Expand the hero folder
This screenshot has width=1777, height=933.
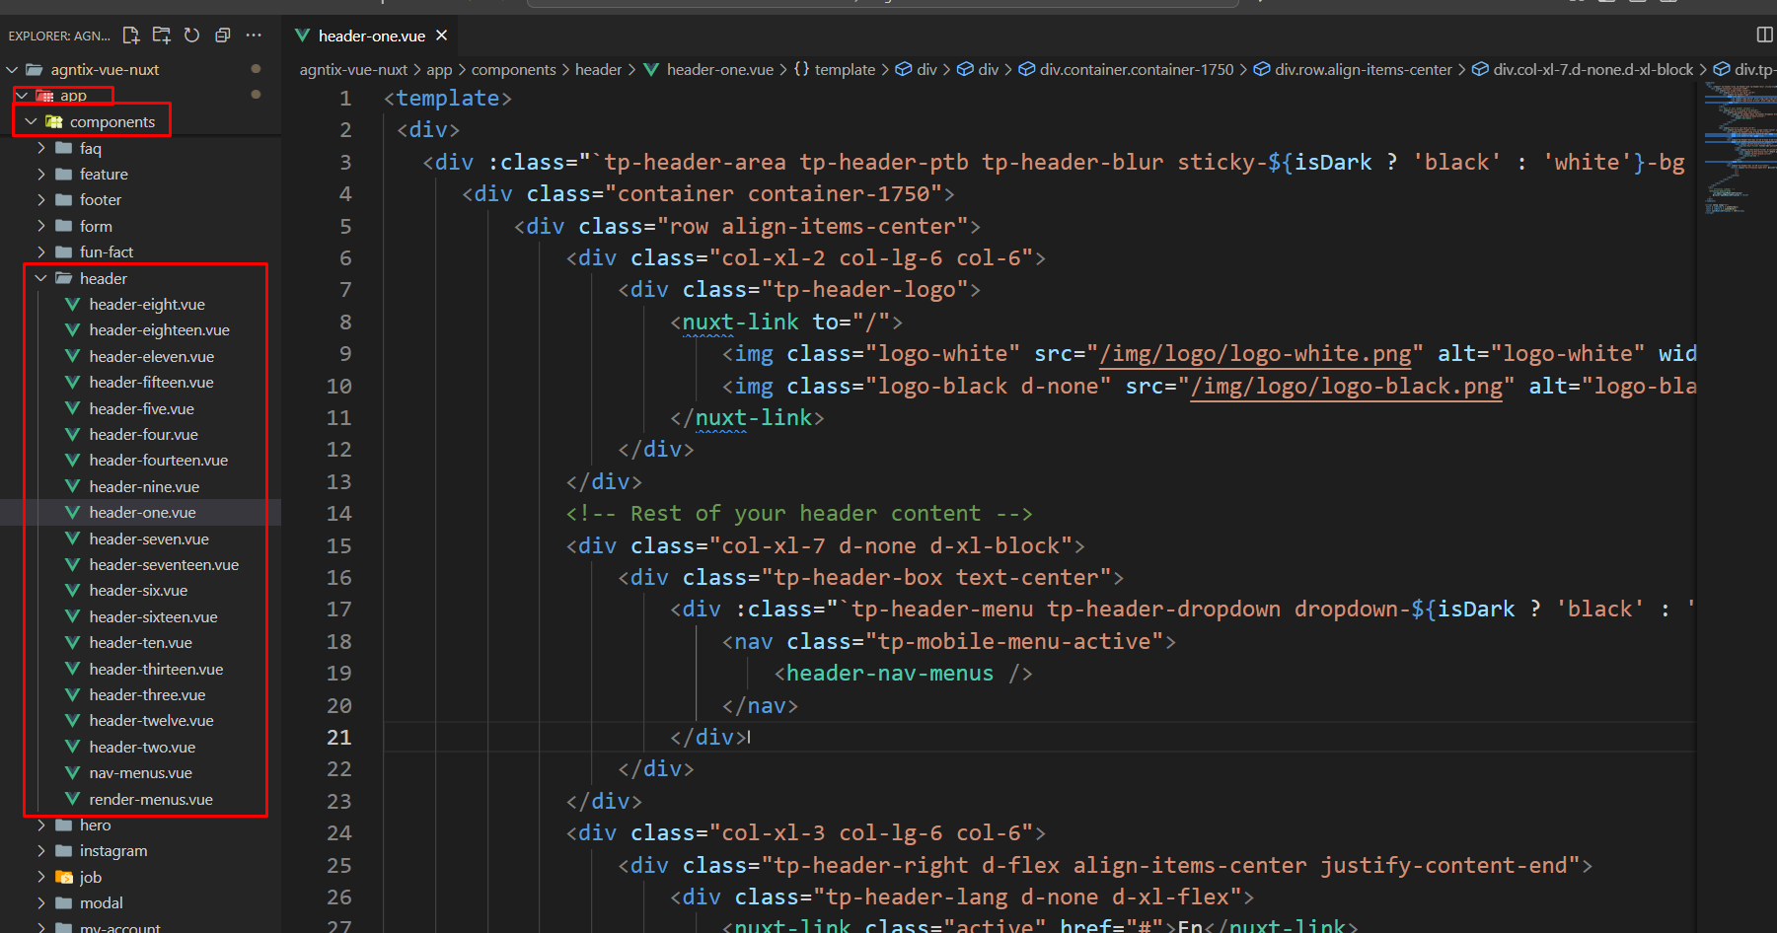pos(41,825)
